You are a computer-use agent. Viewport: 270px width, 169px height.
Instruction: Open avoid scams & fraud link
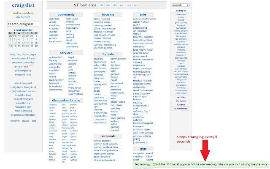click(23, 58)
